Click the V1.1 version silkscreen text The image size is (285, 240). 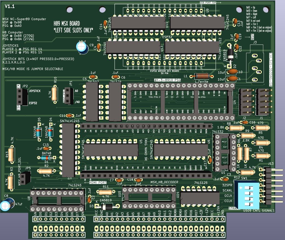coord(10,6)
